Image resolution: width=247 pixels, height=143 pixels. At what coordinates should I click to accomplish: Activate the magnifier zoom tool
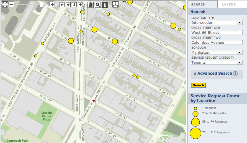click(x=98, y=4)
